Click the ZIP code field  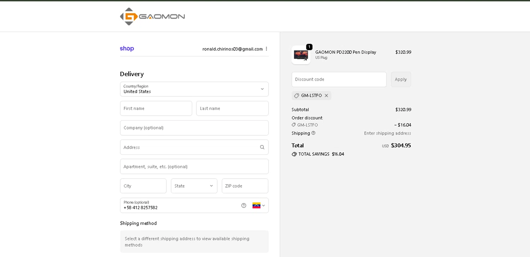click(245, 186)
